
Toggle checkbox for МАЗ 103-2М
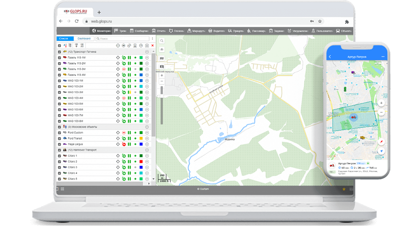point(59,86)
